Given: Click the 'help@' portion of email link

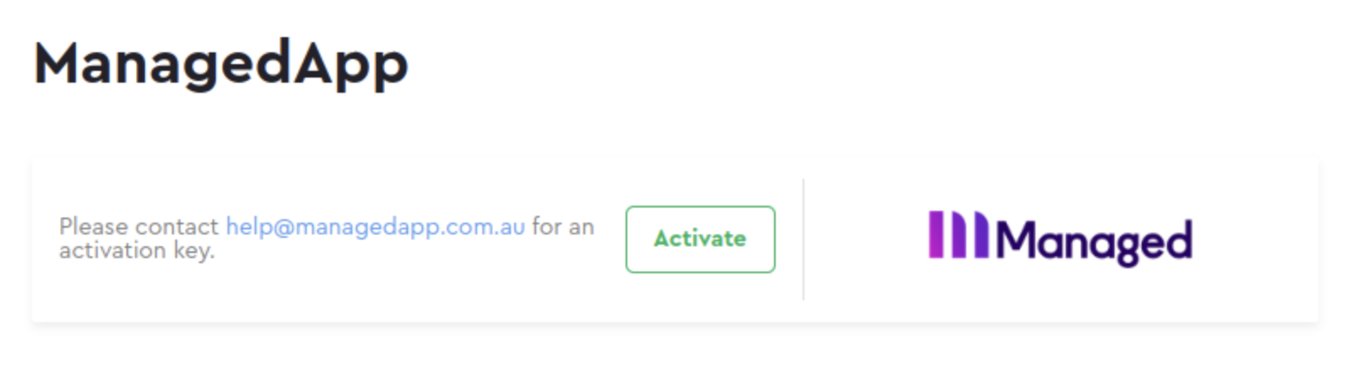Looking at the screenshot, I should coord(260,227).
